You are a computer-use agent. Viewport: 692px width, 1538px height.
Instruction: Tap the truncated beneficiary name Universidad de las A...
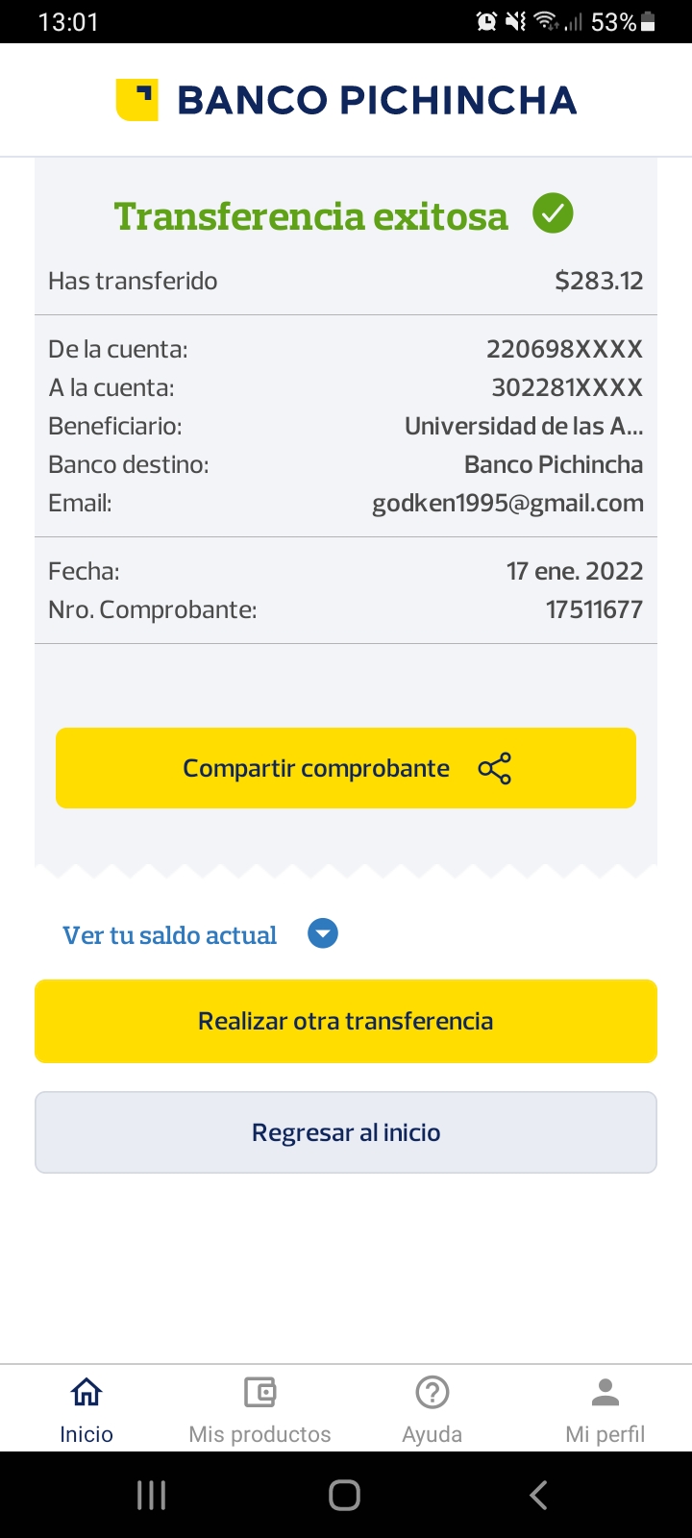pyautogui.click(x=524, y=426)
